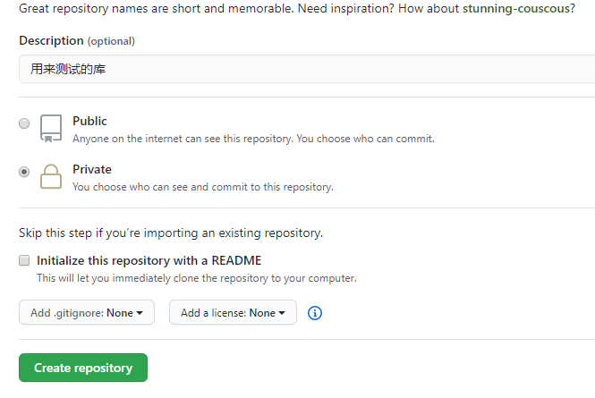Use the suggested name stunning-couscous
Viewport: 595px width, 398px height.
[x=515, y=8]
